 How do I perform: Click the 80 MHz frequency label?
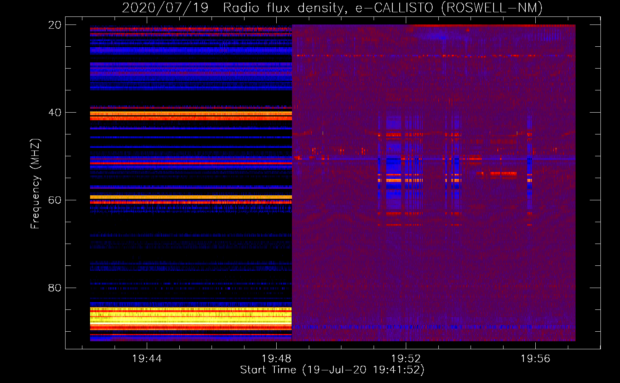[x=54, y=288]
